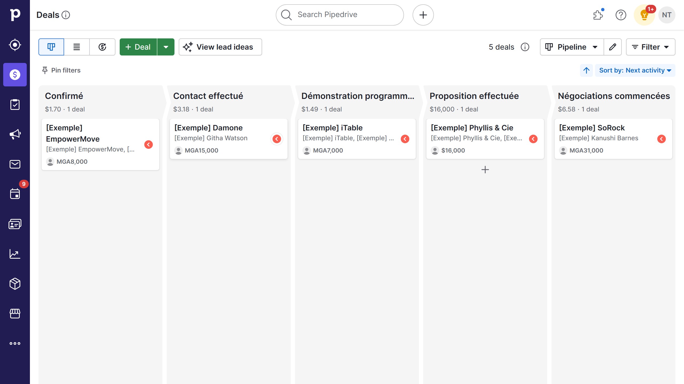Open the Filter dropdown
684x384 pixels.
coord(651,47)
